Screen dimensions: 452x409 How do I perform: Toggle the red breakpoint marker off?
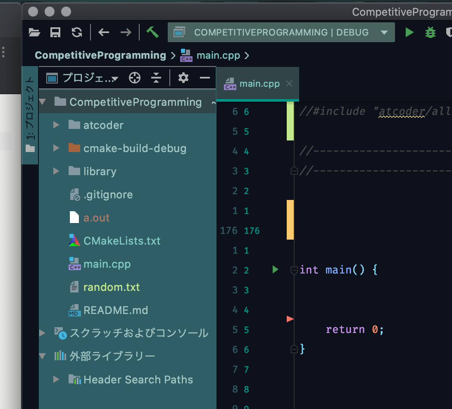290,319
